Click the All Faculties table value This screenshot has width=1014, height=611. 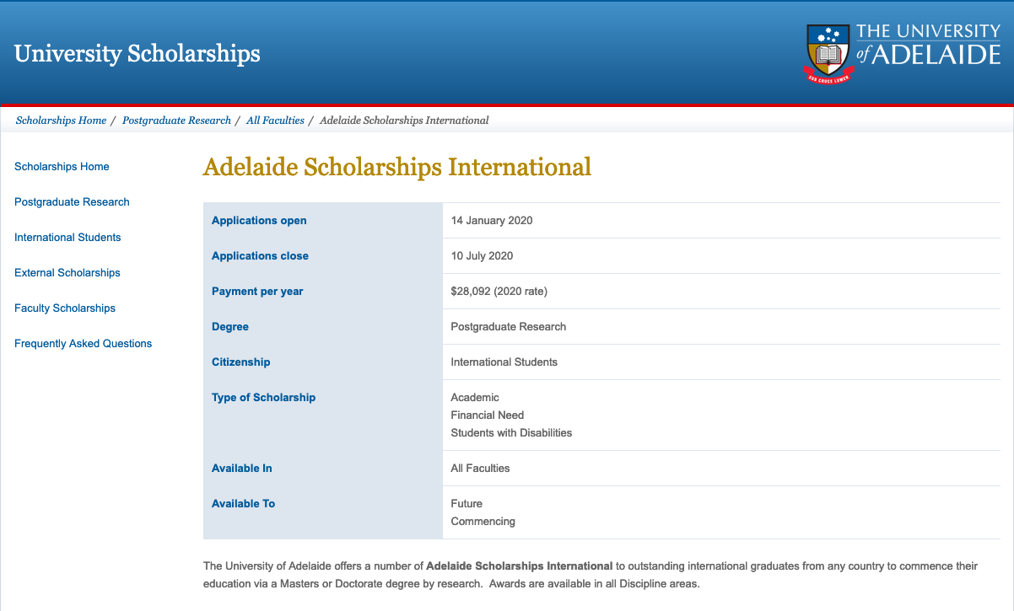point(480,469)
